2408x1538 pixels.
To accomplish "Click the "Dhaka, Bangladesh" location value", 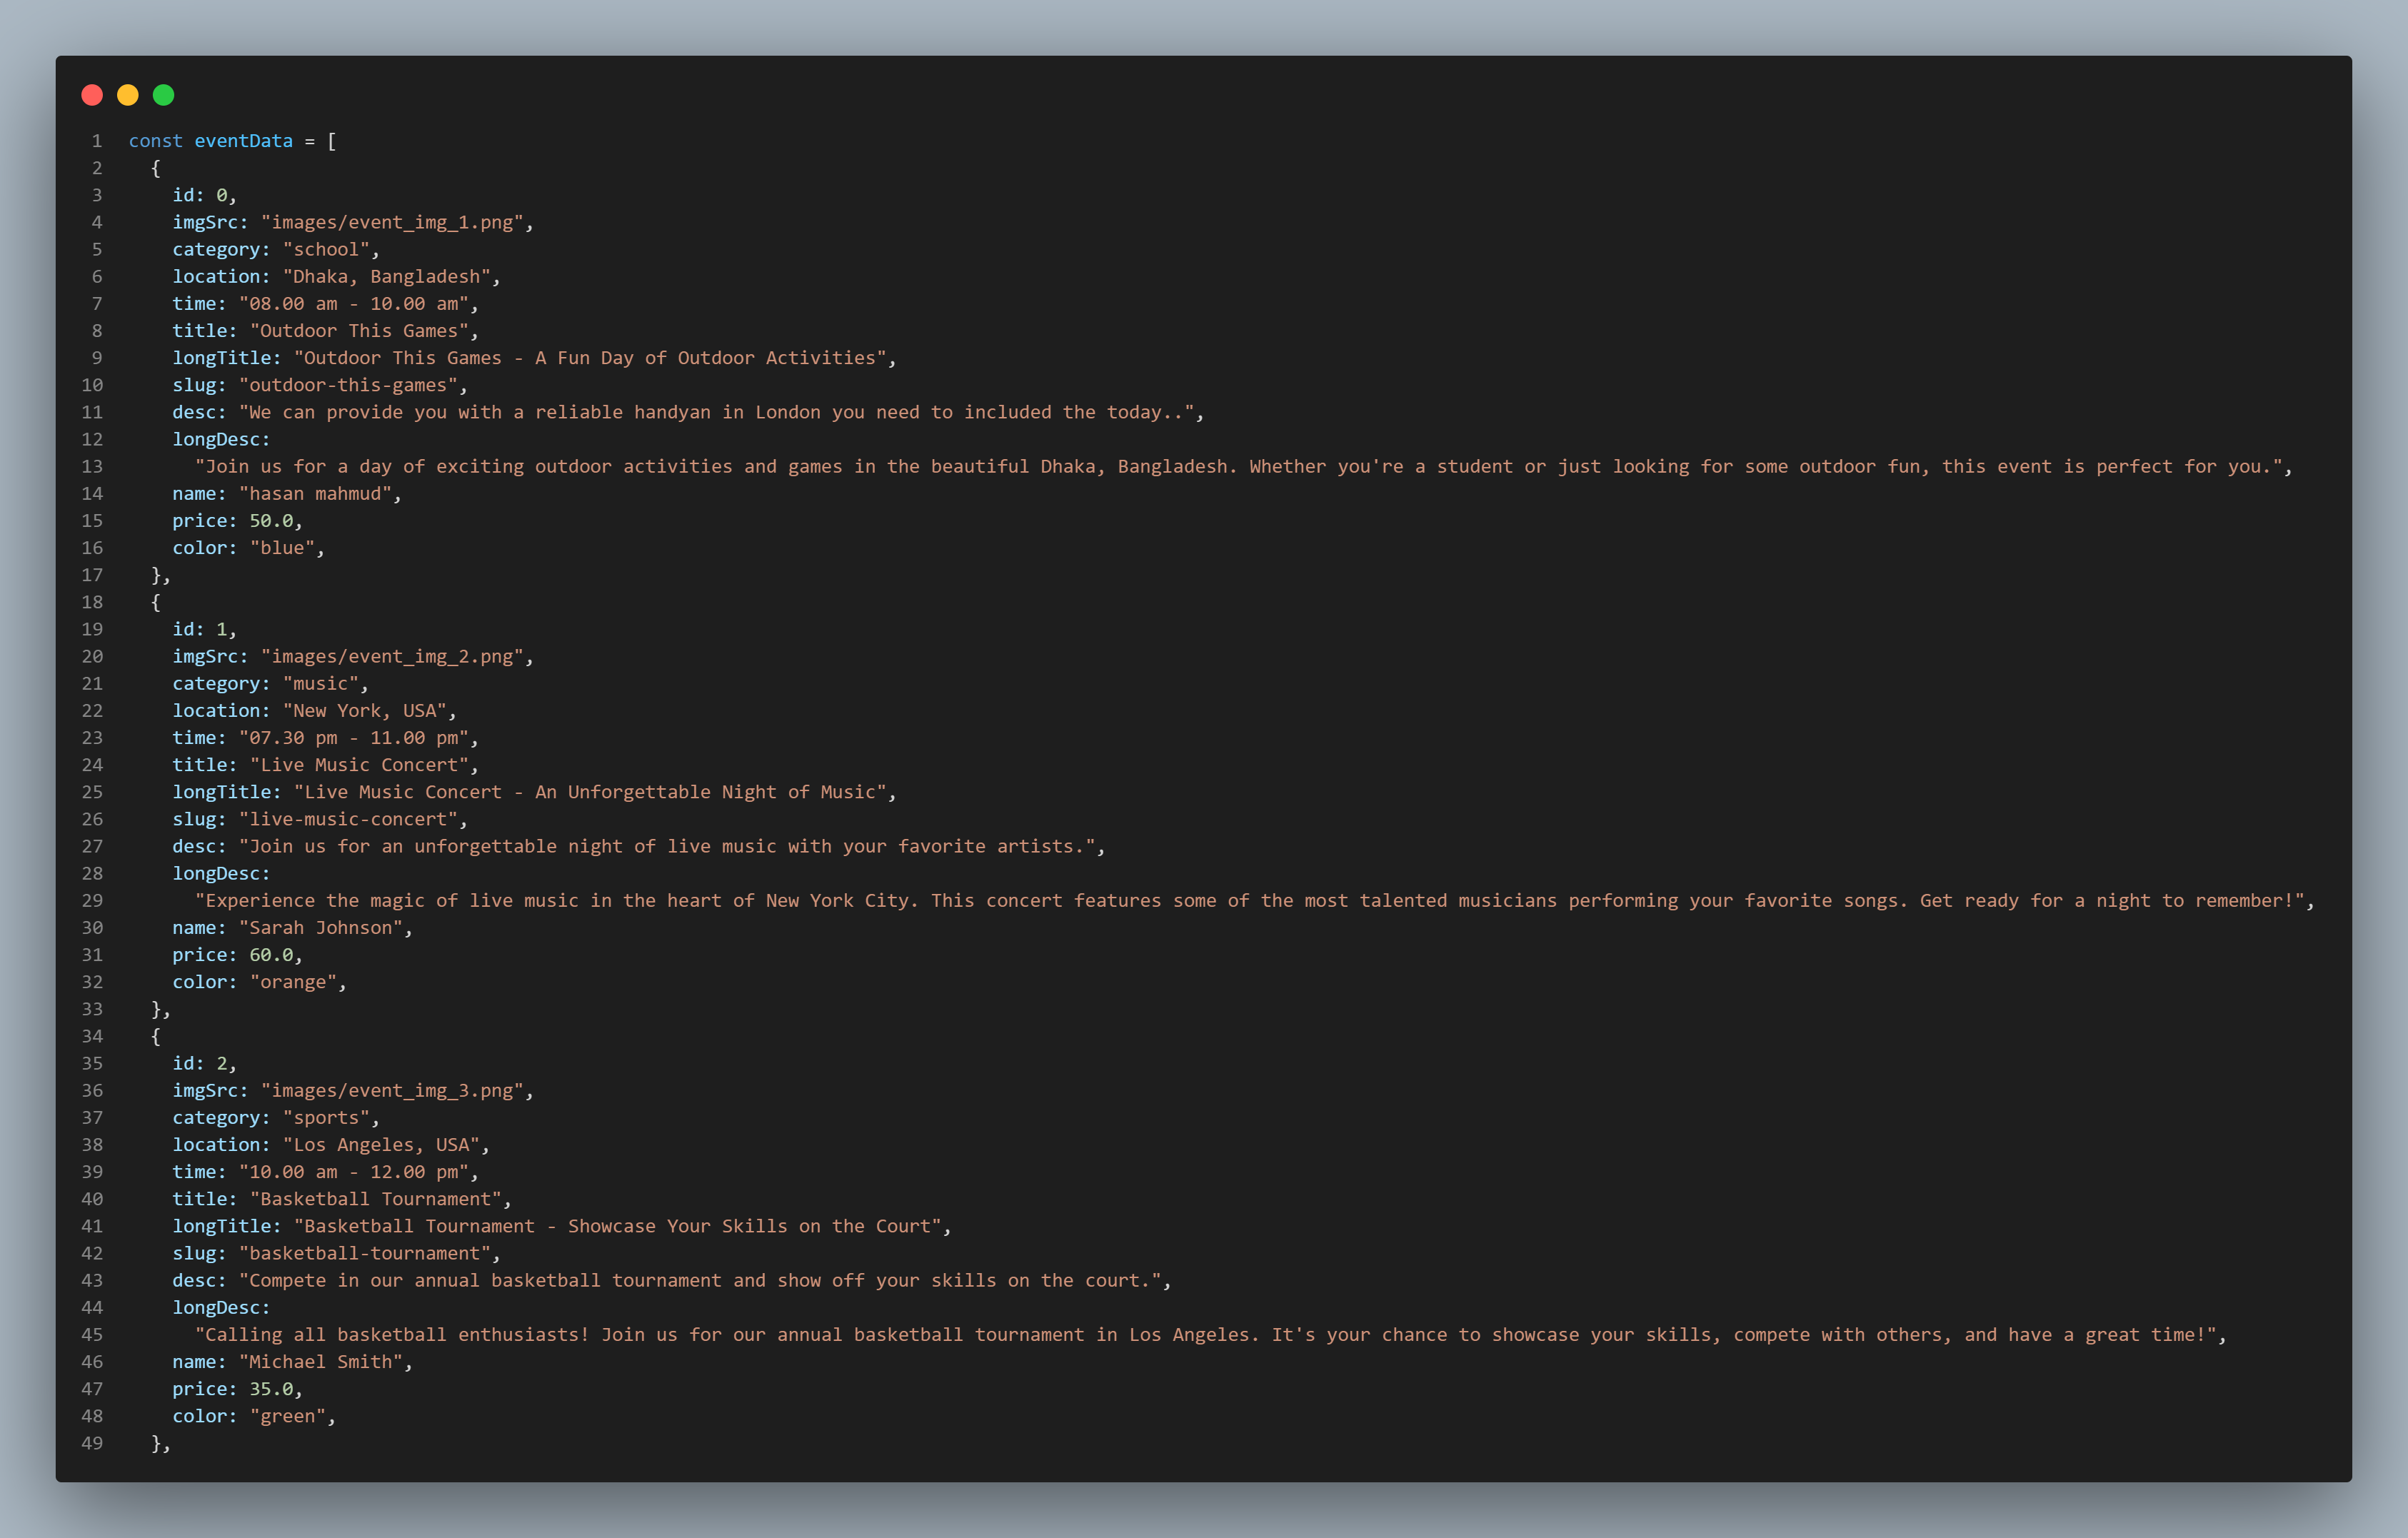I will pyautogui.click(x=386, y=276).
